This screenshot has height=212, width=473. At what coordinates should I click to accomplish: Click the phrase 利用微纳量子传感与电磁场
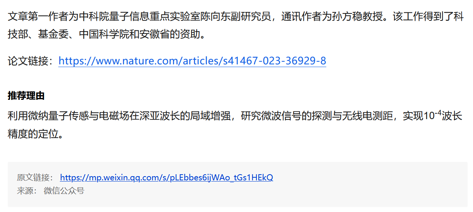(x=69, y=116)
